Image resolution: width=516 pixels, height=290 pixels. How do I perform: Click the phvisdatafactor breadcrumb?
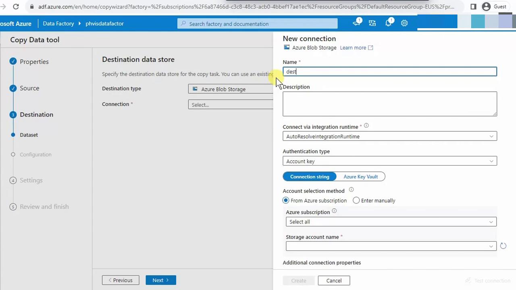click(x=104, y=23)
